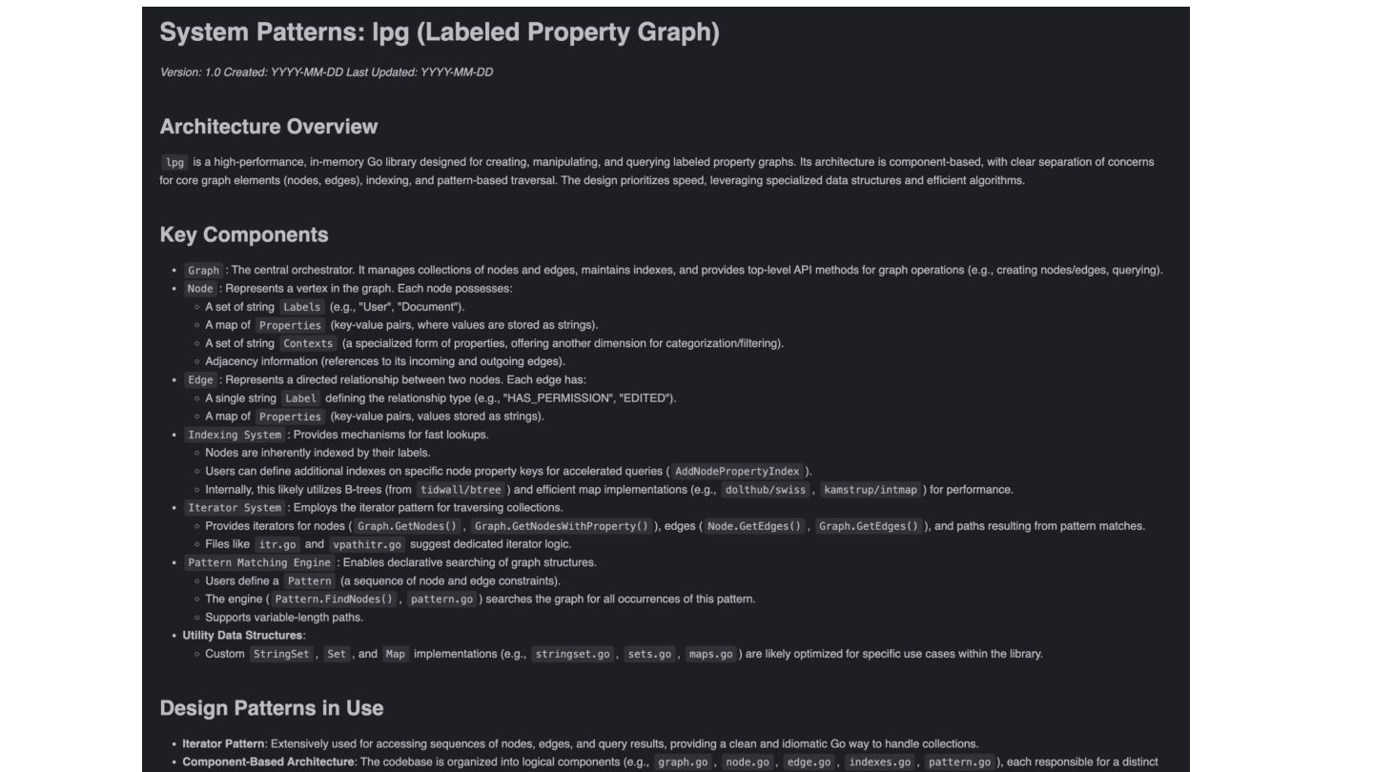Click the 'dolthub/swiss' code reference
The width and height of the screenshot is (1373, 772).
(765, 490)
